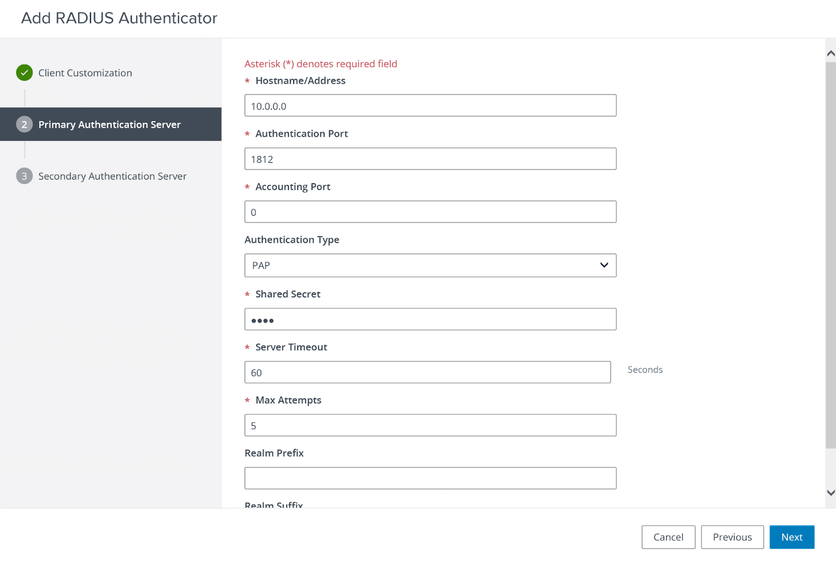
Task: Click the Shared Secret password field
Action: pos(430,319)
